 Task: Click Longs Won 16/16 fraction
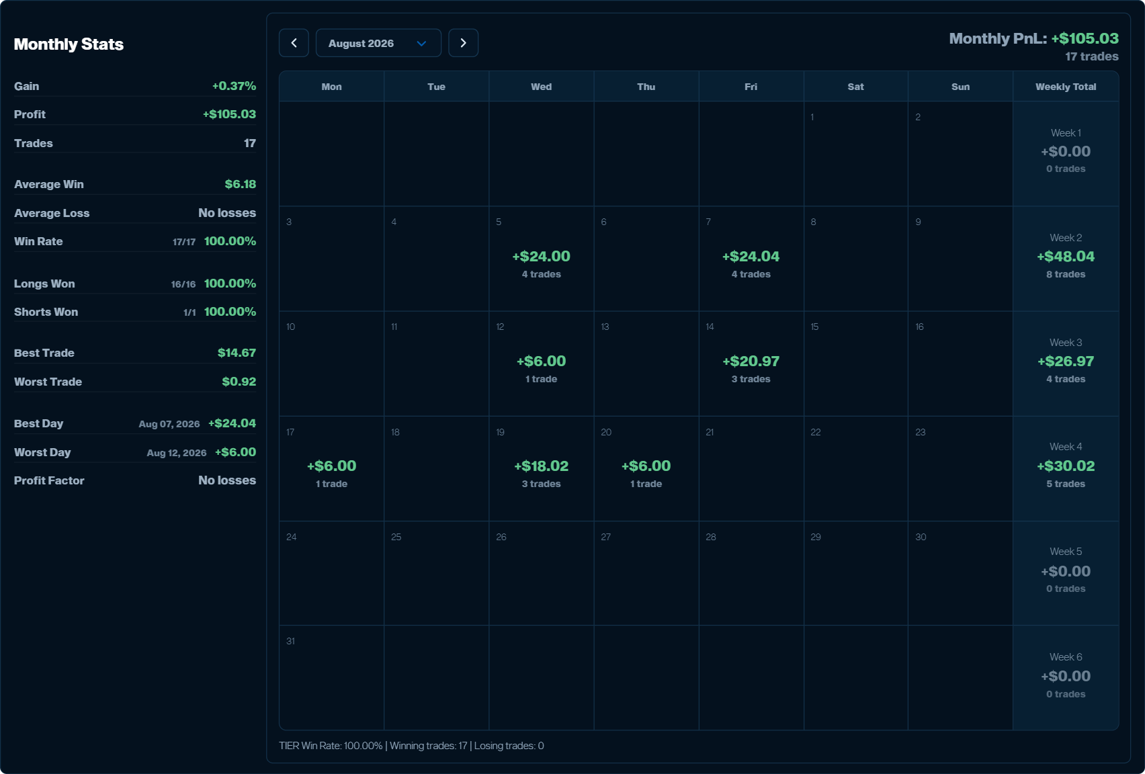click(x=183, y=284)
